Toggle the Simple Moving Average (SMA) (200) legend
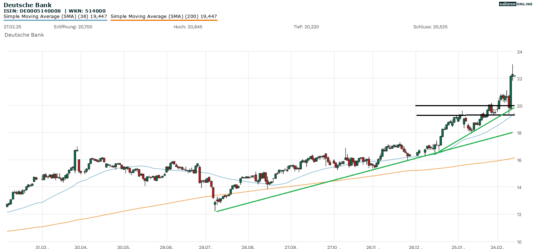Image resolution: width=535 pixels, height=249 pixels. point(164,16)
